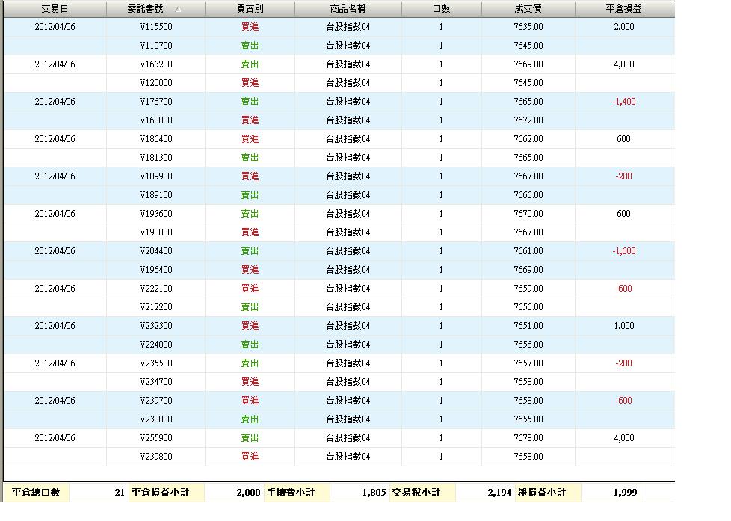Click the 7678.00 price cell
Screen dimensions: 731x521
[528, 437]
